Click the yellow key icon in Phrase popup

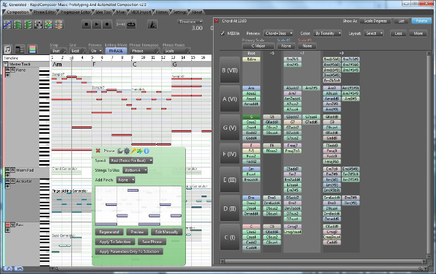(x=133, y=151)
